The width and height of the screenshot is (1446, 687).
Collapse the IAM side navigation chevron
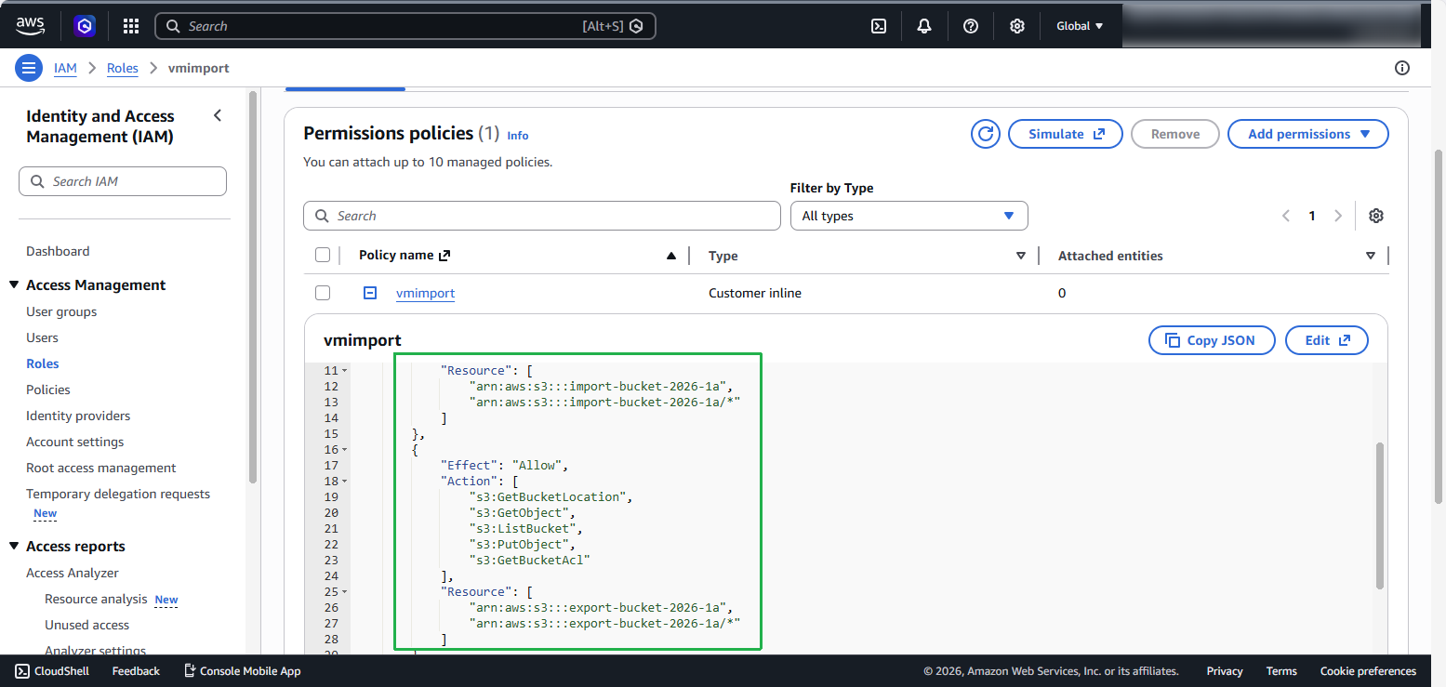218,115
